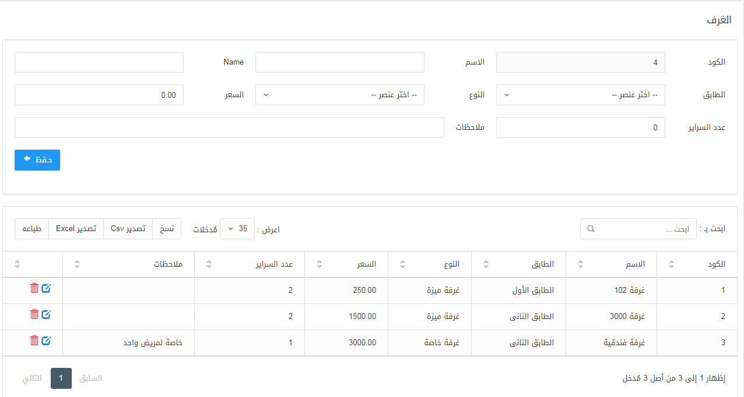Click the delete trash icon for غرفة 102
Viewport: 744px width, 397px height.
click(x=34, y=288)
